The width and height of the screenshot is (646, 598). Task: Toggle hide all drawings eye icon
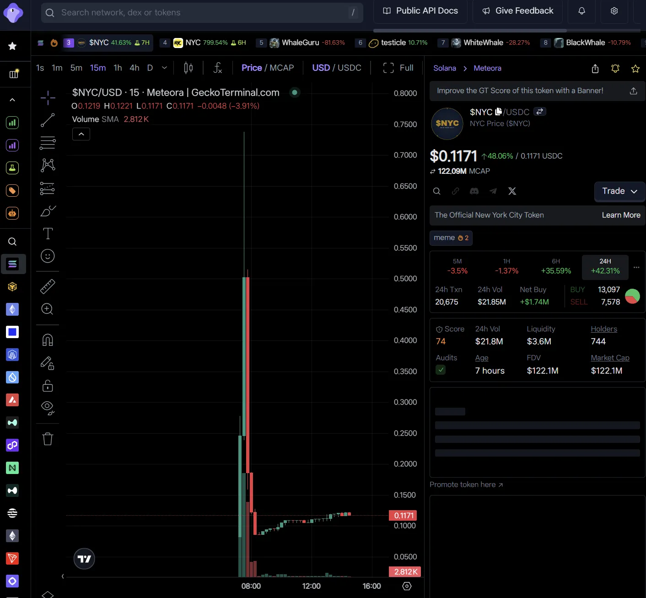pyautogui.click(x=48, y=407)
